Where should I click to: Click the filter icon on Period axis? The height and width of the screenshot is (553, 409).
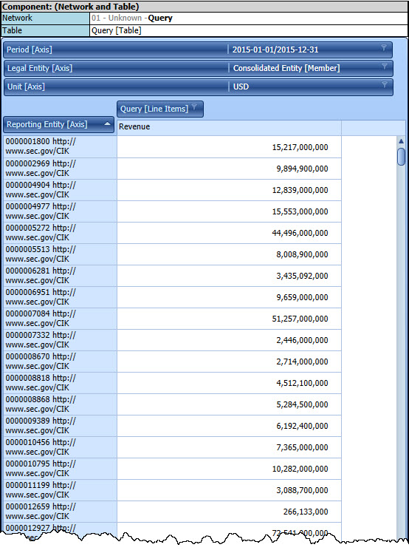tap(384, 47)
